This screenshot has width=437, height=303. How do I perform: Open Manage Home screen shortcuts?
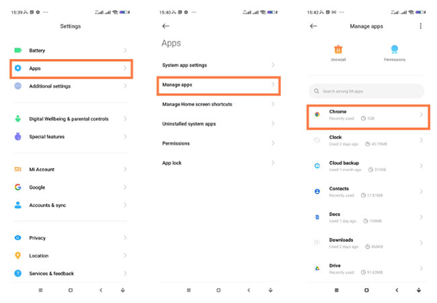218,105
